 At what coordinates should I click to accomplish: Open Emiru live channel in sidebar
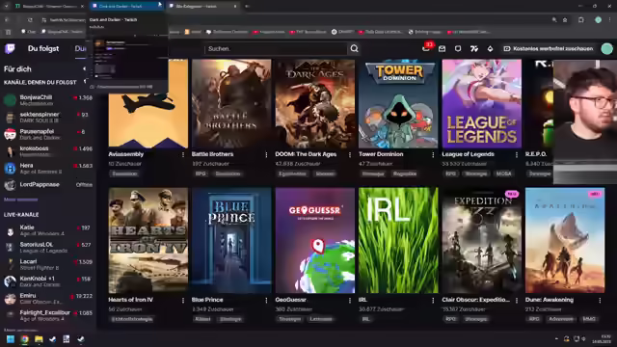(x=48, y=298)
